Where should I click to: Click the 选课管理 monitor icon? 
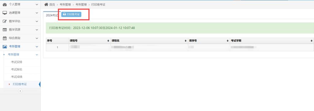(x=5, y=13)
